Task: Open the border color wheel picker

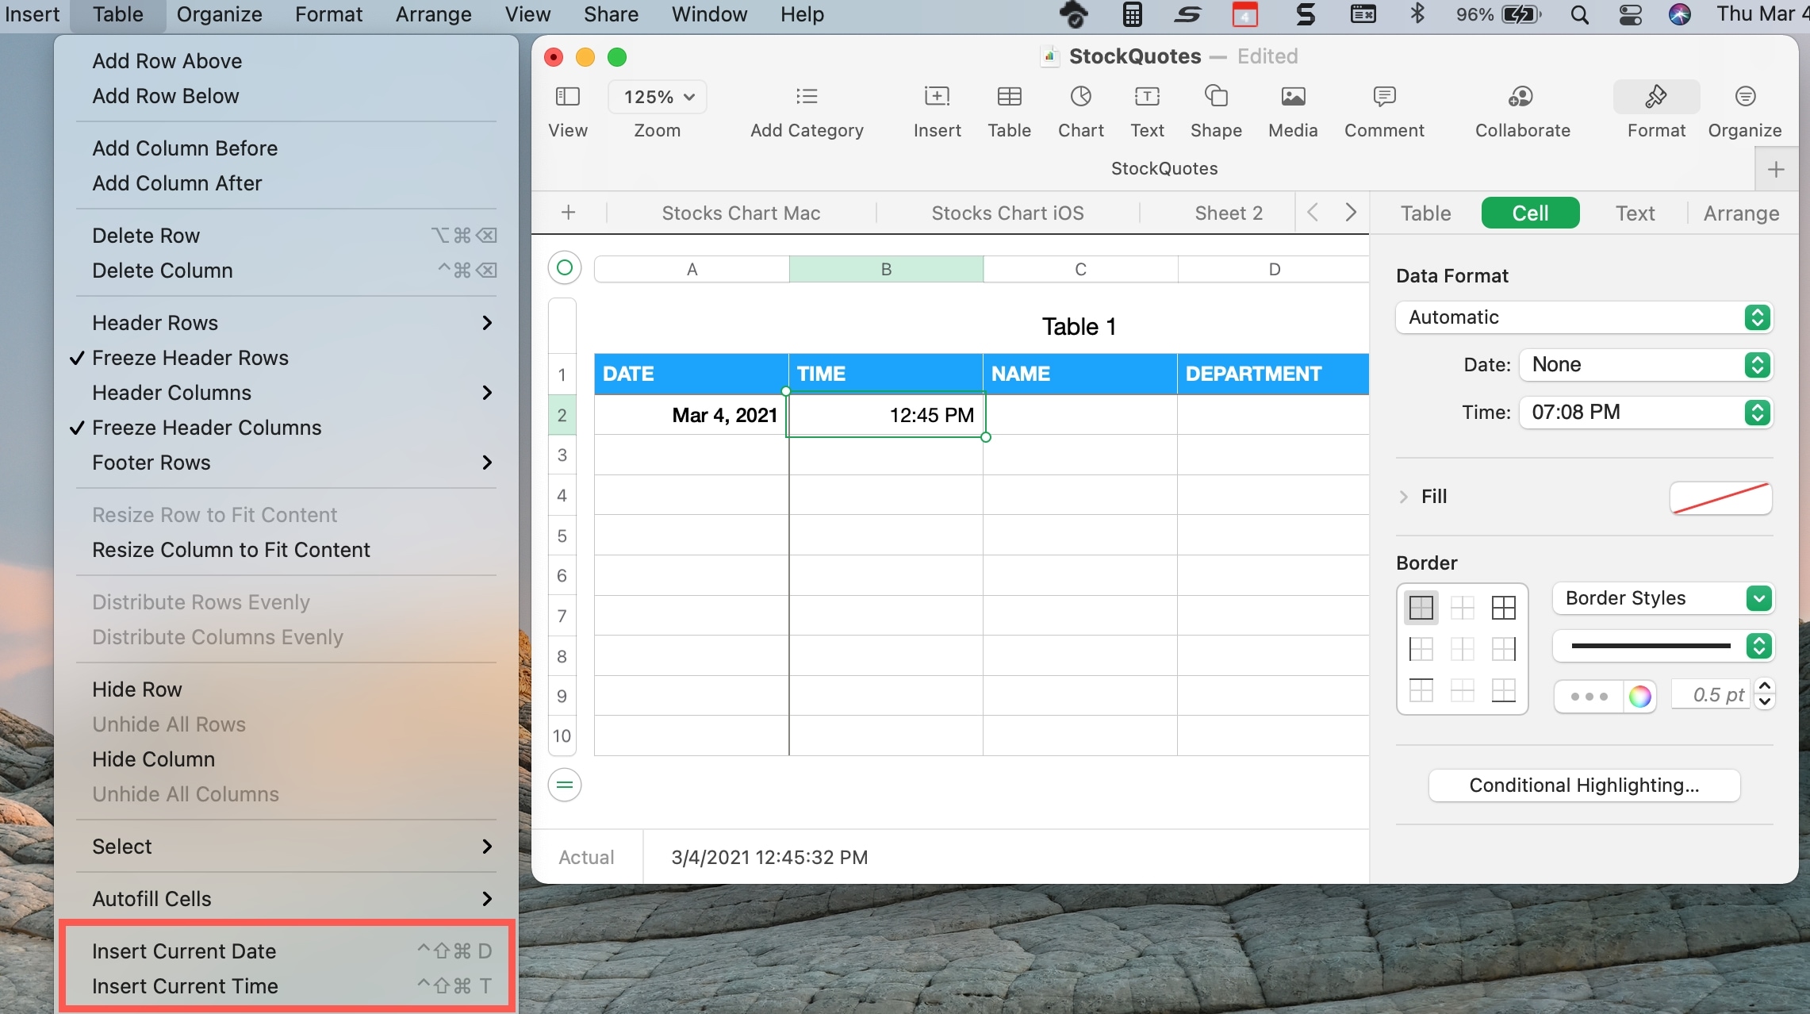Action: click(x=1639, y=697)
